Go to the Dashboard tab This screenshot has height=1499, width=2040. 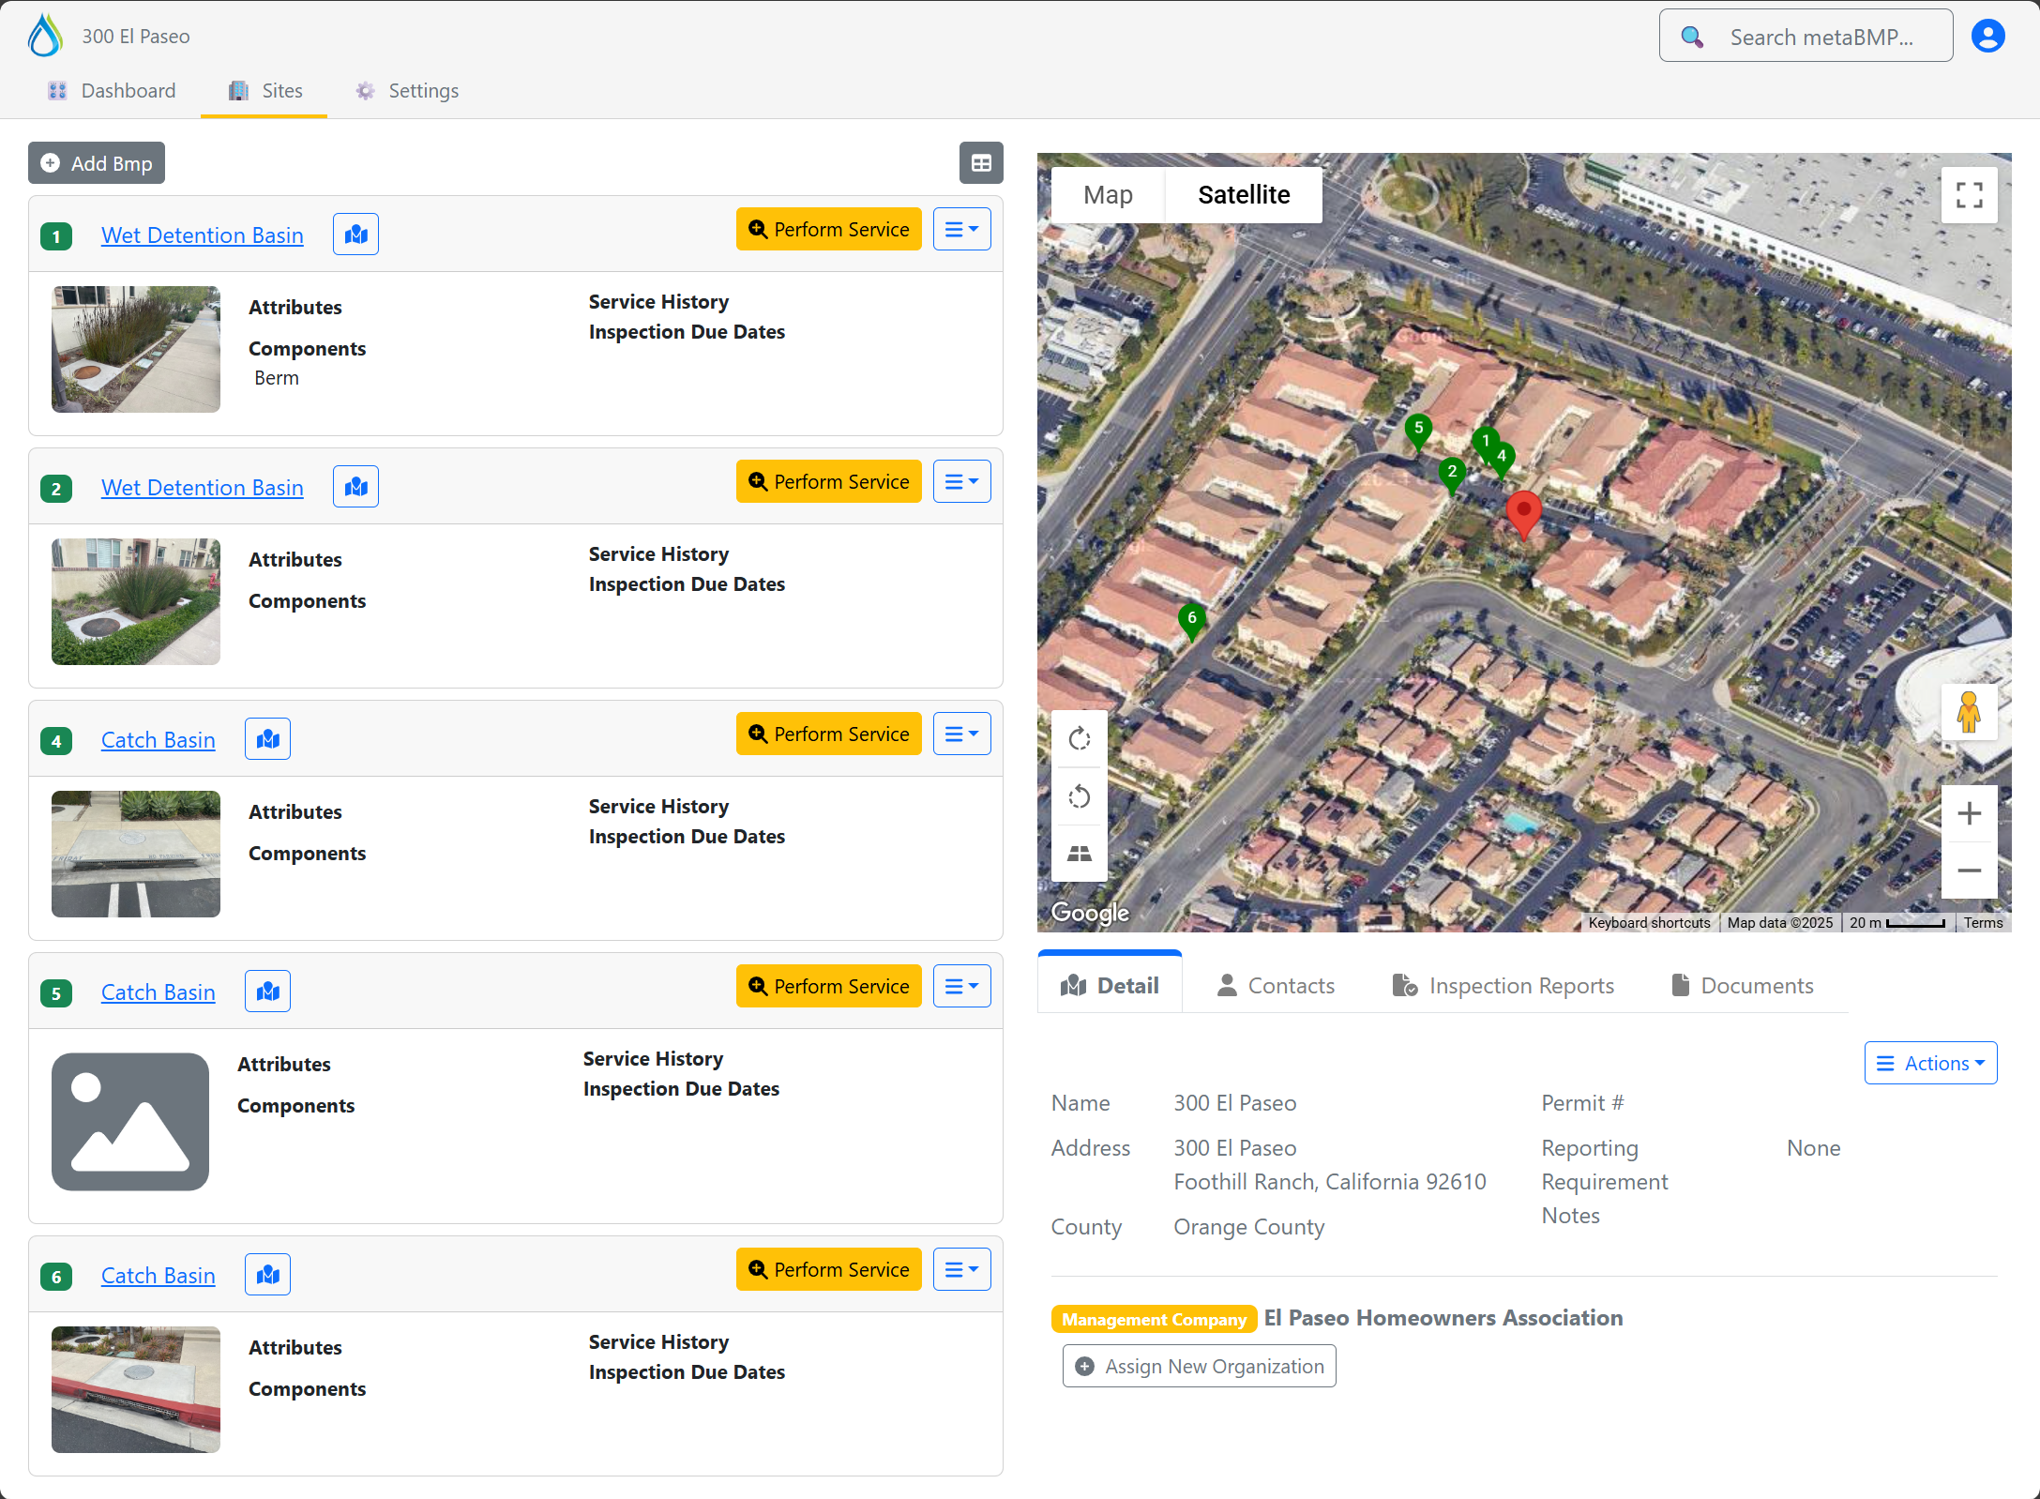[112, 91]
